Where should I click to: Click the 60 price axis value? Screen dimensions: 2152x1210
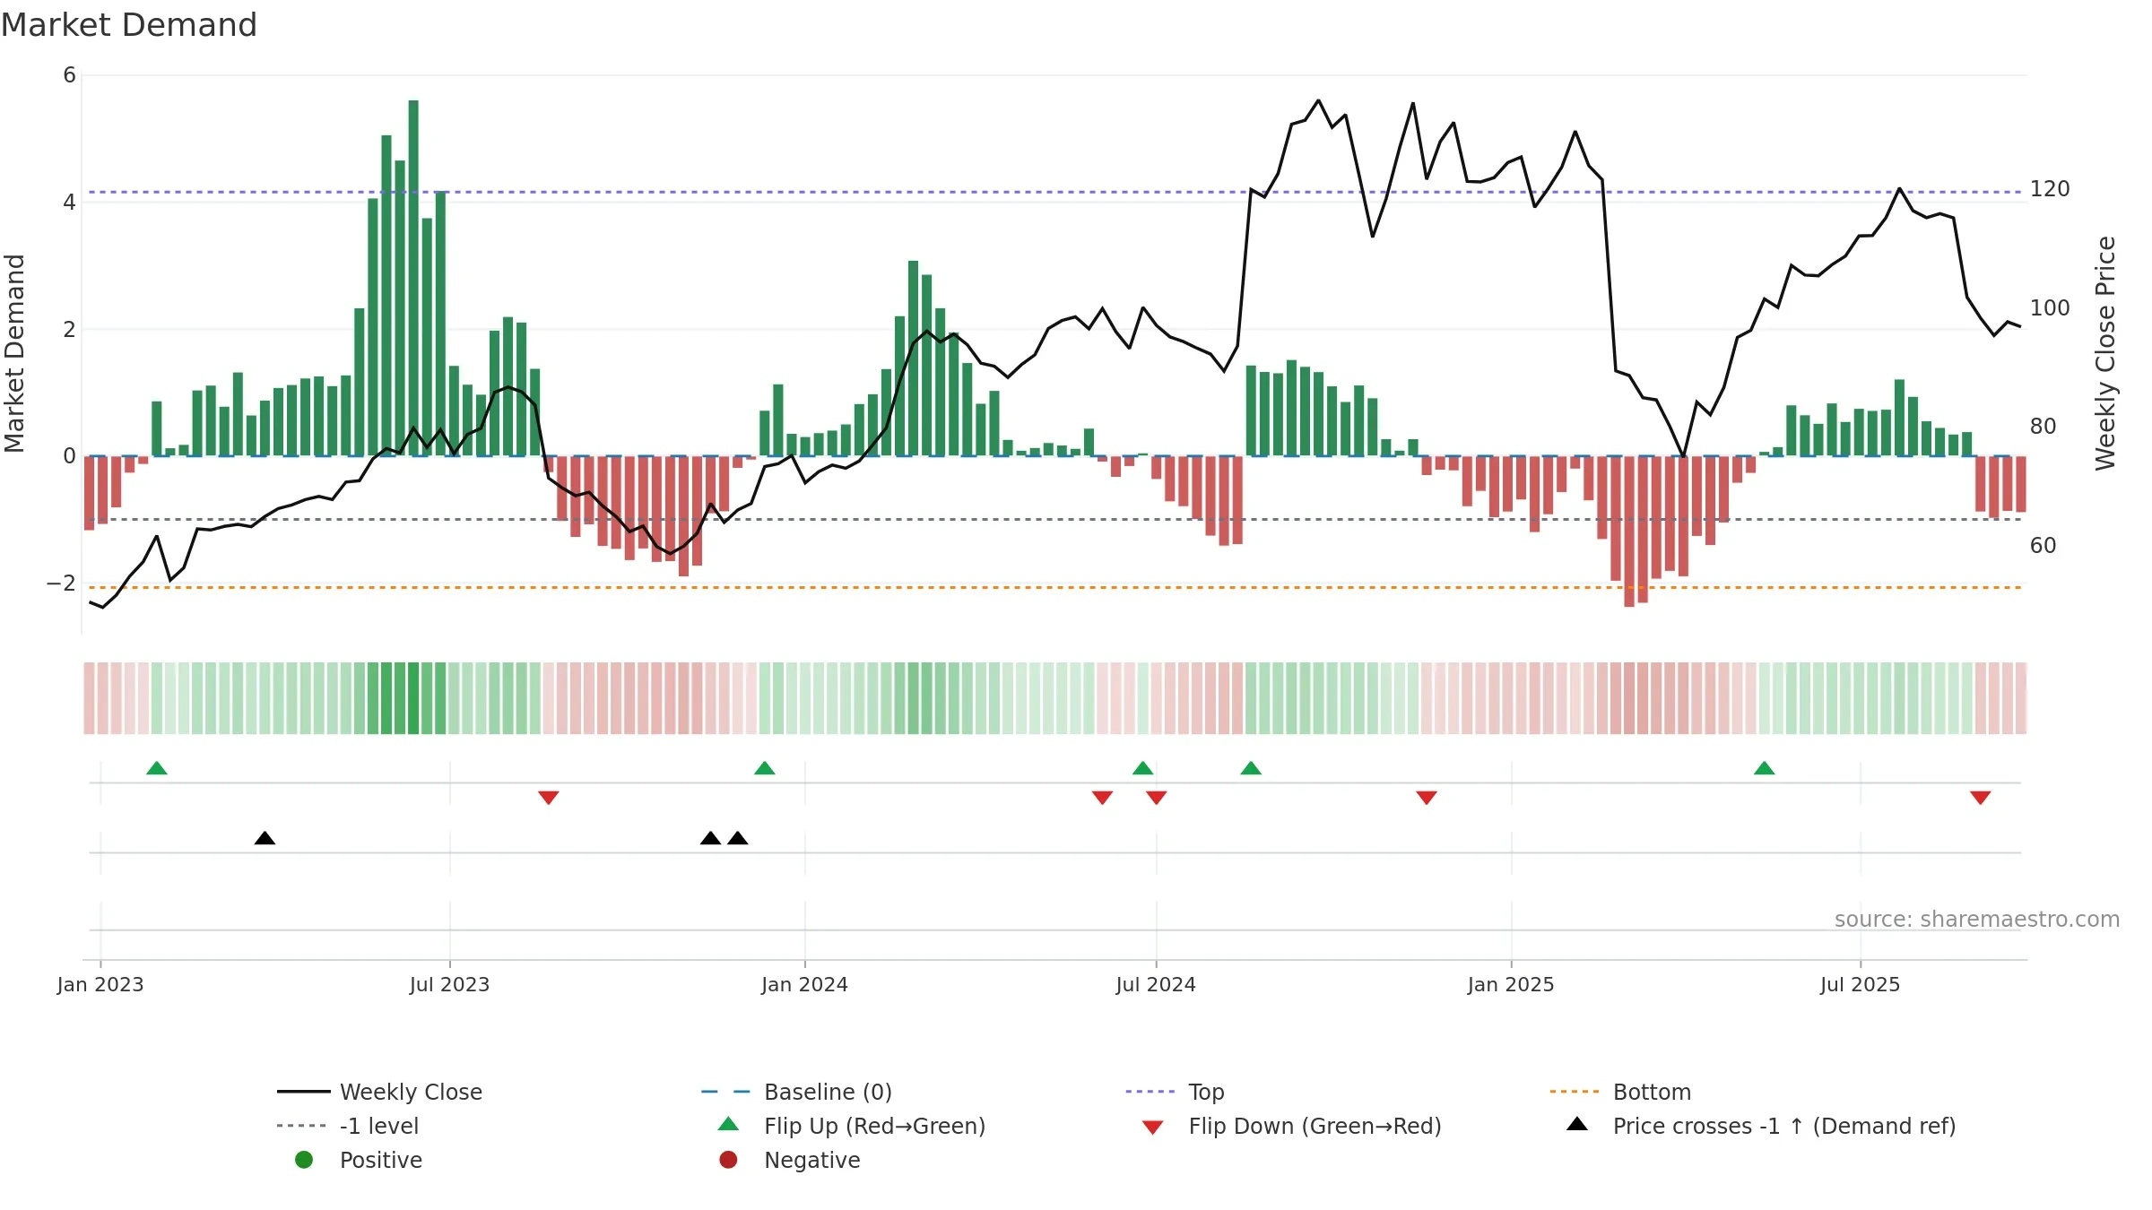tap(2044, 546)
